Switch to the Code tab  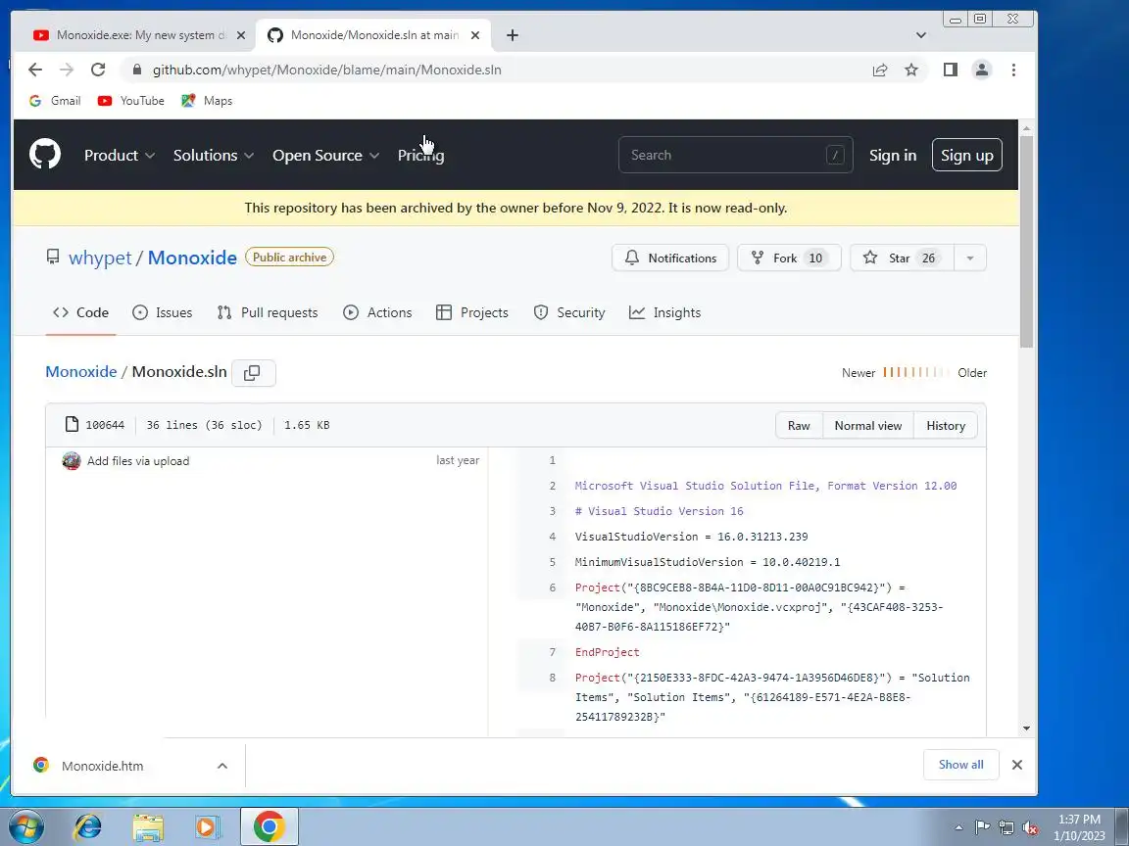tap(80, 313)
